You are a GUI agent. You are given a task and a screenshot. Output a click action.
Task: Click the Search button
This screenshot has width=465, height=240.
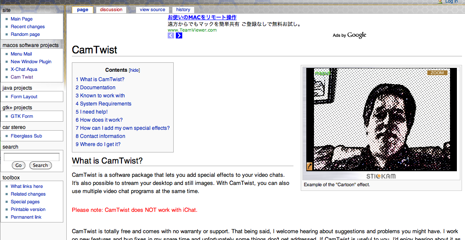[40, 165]
